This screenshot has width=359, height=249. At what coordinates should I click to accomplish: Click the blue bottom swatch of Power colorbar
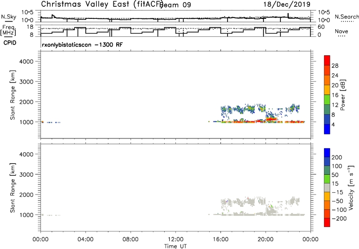327,129
